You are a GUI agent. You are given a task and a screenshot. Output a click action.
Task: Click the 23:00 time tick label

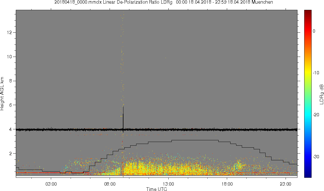coord(286,184)
